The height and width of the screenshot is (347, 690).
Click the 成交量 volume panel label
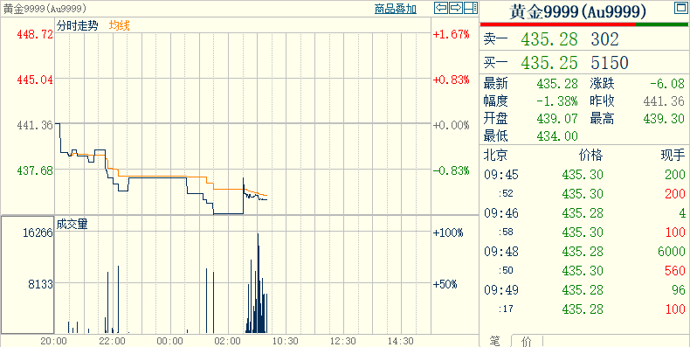tap(72, 224)
